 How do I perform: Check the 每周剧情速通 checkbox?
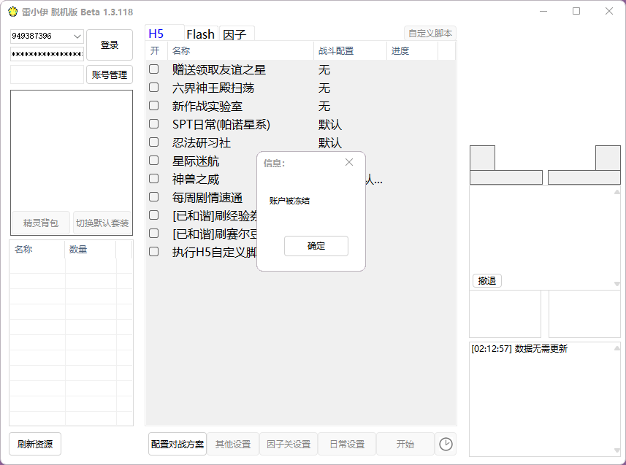tap(153, 197)
